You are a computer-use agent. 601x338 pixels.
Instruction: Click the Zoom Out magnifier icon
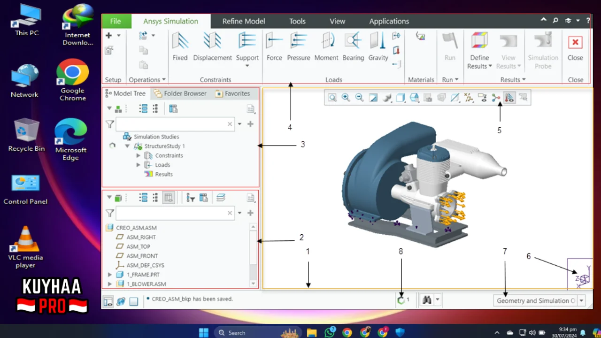(x=359, y=98)
